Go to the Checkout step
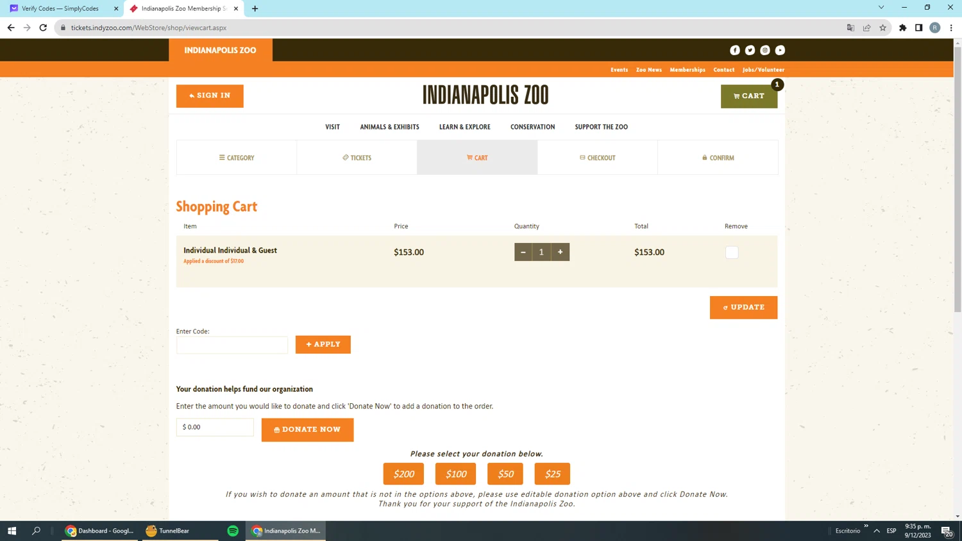This screenshot has height=541, width=962. (598, 158)
